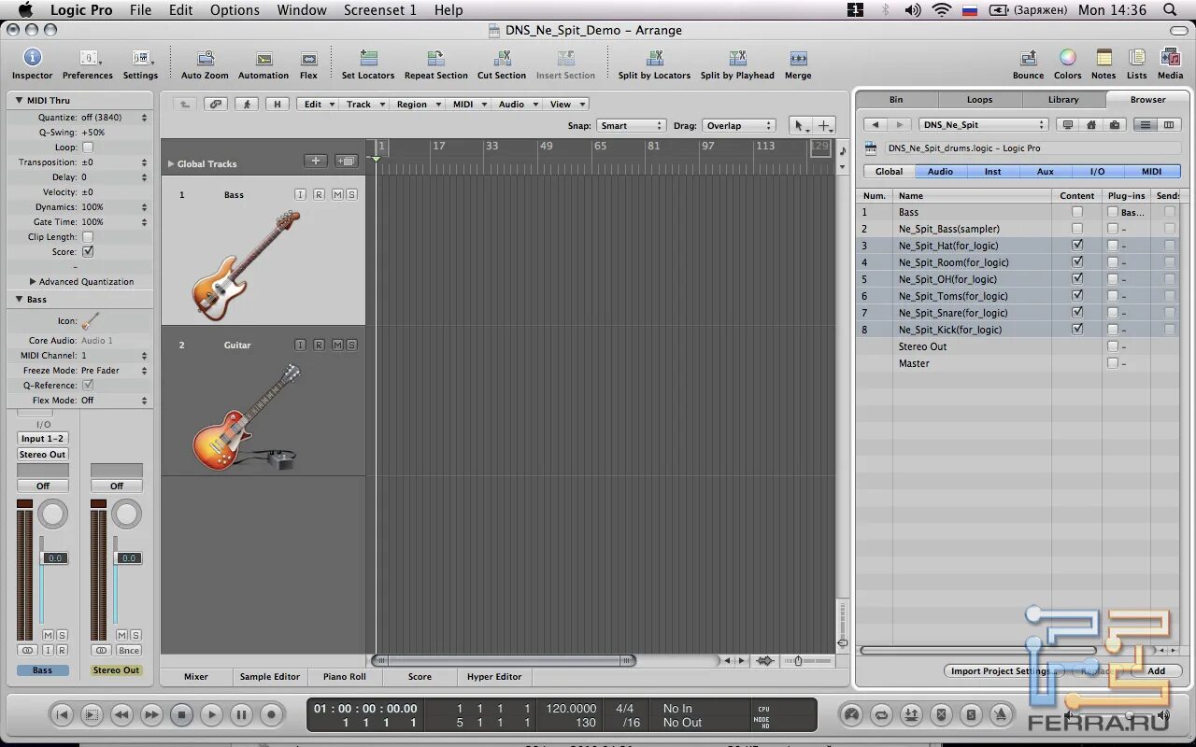Screen dimensions: 1196x747
Task: Open the Drag dropdown set to Overlap
Action: click(738, 125)
